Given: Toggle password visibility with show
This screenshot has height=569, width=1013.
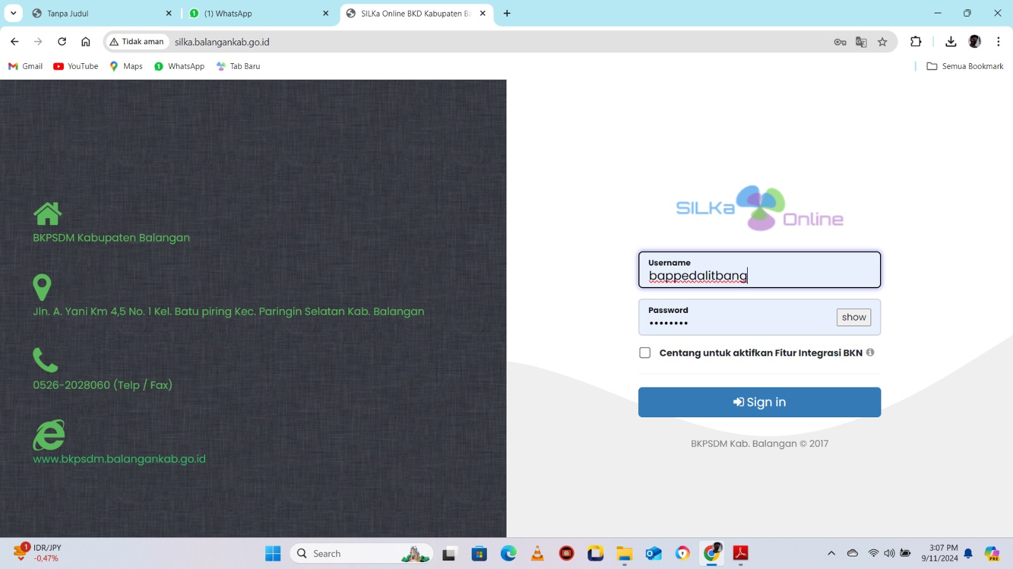Looking at the screenshot, I should click(x=853, y=317).
